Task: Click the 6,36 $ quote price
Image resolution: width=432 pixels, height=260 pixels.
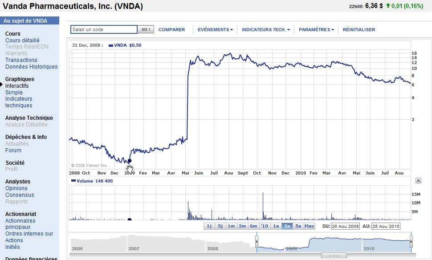Action: (x=374, y=6)
